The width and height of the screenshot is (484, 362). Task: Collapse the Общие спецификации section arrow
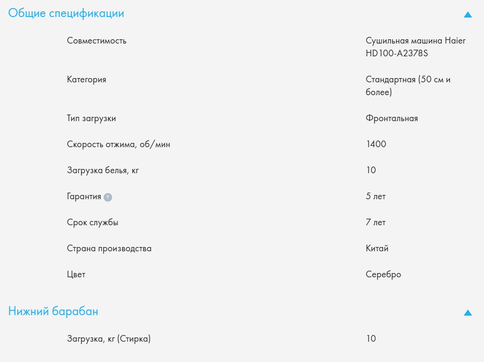468,15
